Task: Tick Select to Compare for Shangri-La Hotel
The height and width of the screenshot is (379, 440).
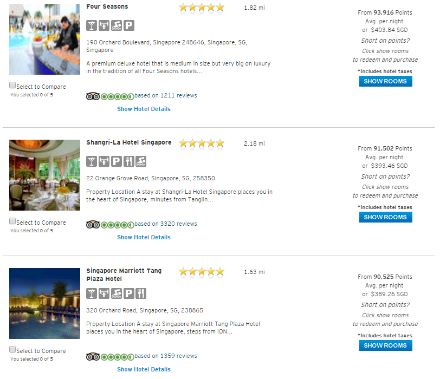Action: [12, 221]
